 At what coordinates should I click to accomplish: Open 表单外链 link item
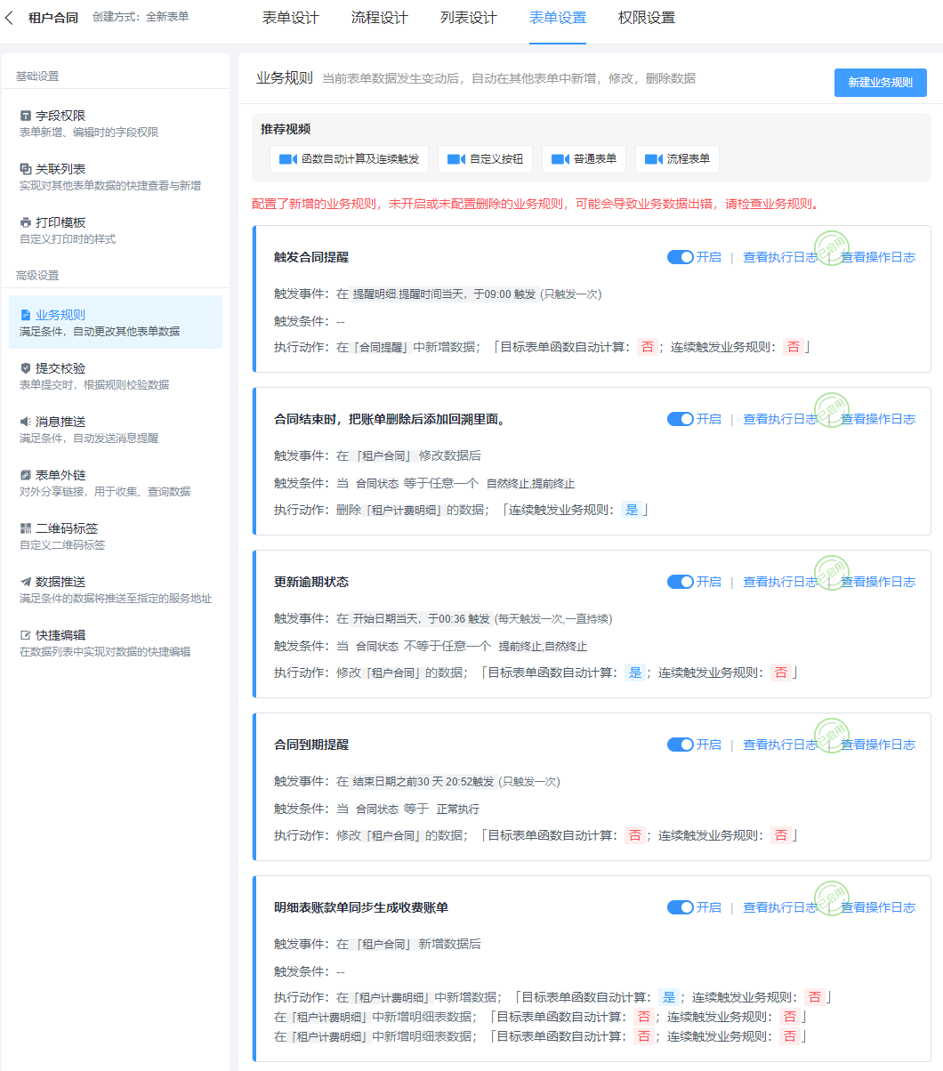coord(60,475)
